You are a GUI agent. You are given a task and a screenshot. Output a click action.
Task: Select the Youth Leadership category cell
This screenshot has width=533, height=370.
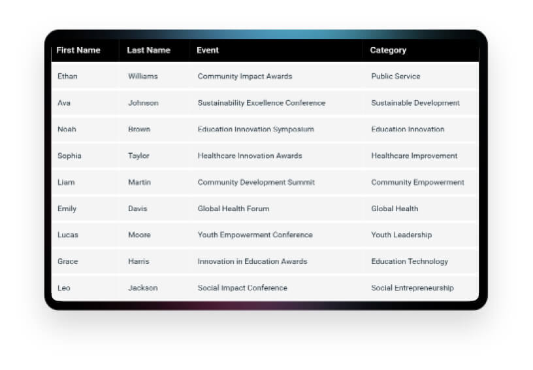(401, 235)
